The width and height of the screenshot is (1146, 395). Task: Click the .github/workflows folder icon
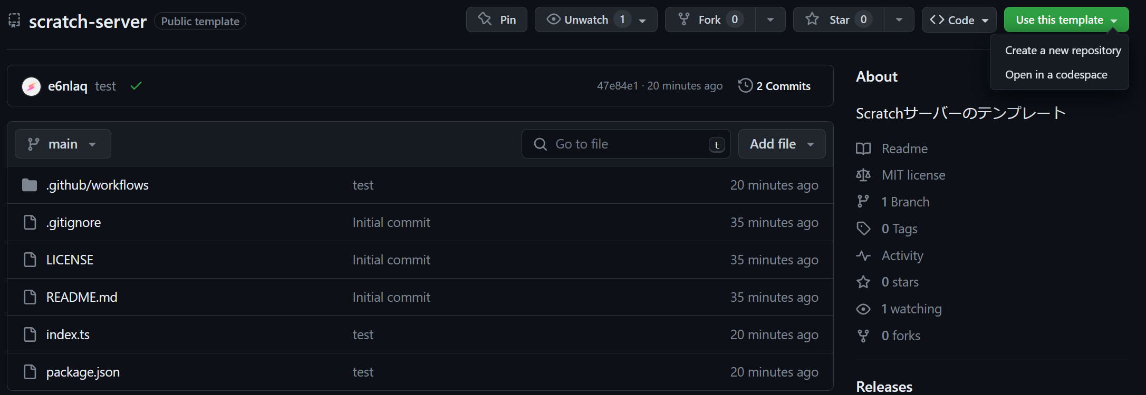30,185
